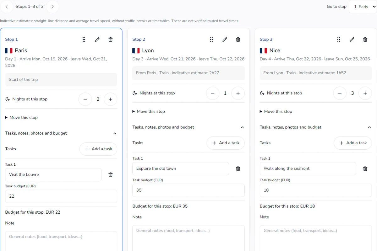Collapse Tasks, notes, photos and budget for Lyon
377x251 pixels.
188,127
